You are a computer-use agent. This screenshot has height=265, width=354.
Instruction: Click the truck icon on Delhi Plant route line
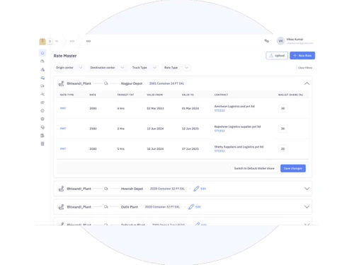click(x=106, y=206)
